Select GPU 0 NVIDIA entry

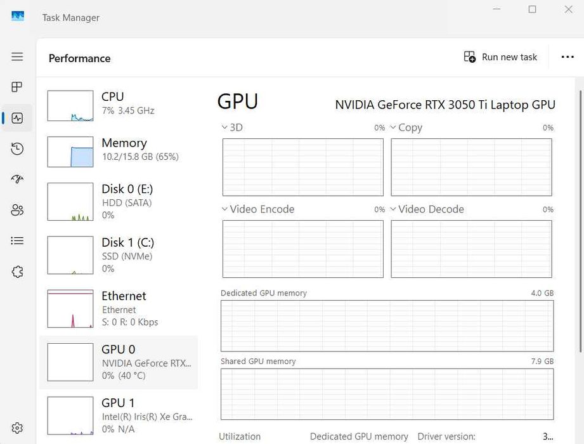click(119, 362)
